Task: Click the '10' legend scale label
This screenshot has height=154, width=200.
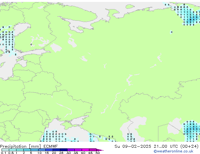Action: tap(39, 153)
